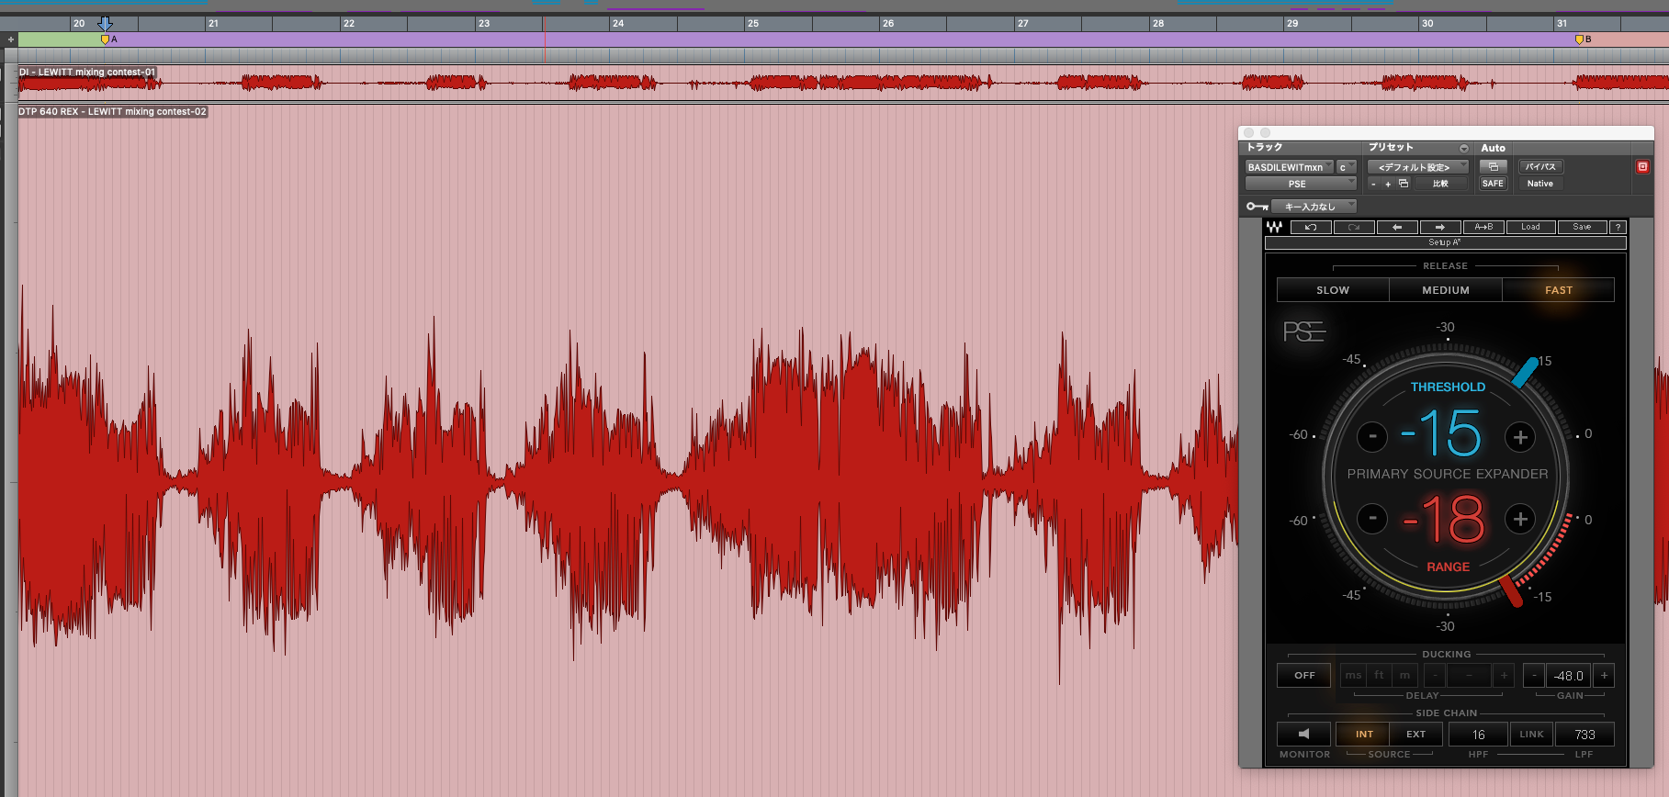This screenshot has height=797, width=1669.
Task: Click the Setup A preset name bar
Action: 1445,242
